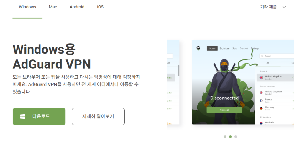Click the scrollbar in left preview slide
Viewport: 302px width, 143px height.
pos(178,70)
